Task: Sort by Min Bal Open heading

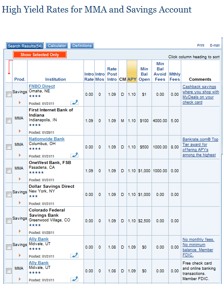Action: 144,74
